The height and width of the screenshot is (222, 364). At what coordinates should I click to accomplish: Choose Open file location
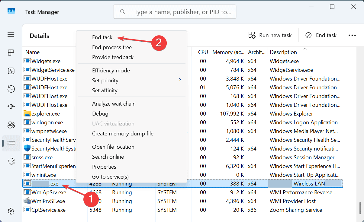tap(113, 147)
